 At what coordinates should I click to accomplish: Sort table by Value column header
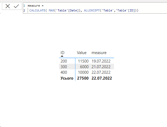pyautogui.click(x=82, y=53)
